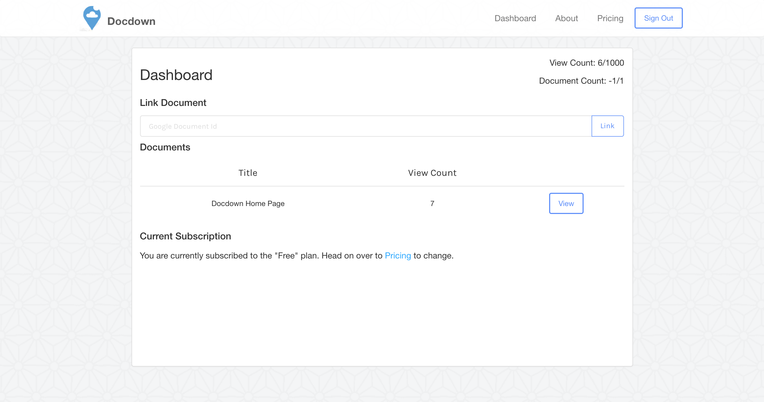Viewport: 764px width, 402px height.
Task: Click the Documents section heading
Action: (165, 147)
